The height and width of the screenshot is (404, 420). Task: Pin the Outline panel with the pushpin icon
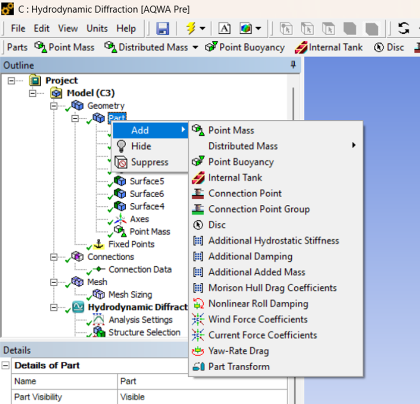(x=293, y=65)
